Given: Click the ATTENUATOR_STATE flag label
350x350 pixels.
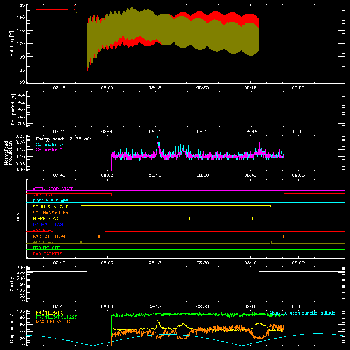Looking at the screenshot, I should coord(53,189).
